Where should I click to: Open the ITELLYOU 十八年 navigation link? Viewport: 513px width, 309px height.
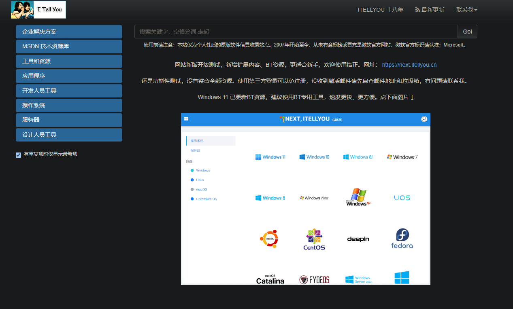[x=381, y=10]
